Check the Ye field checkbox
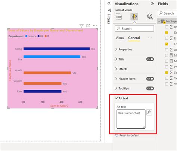177x151 pixels. tap(167, 84)
